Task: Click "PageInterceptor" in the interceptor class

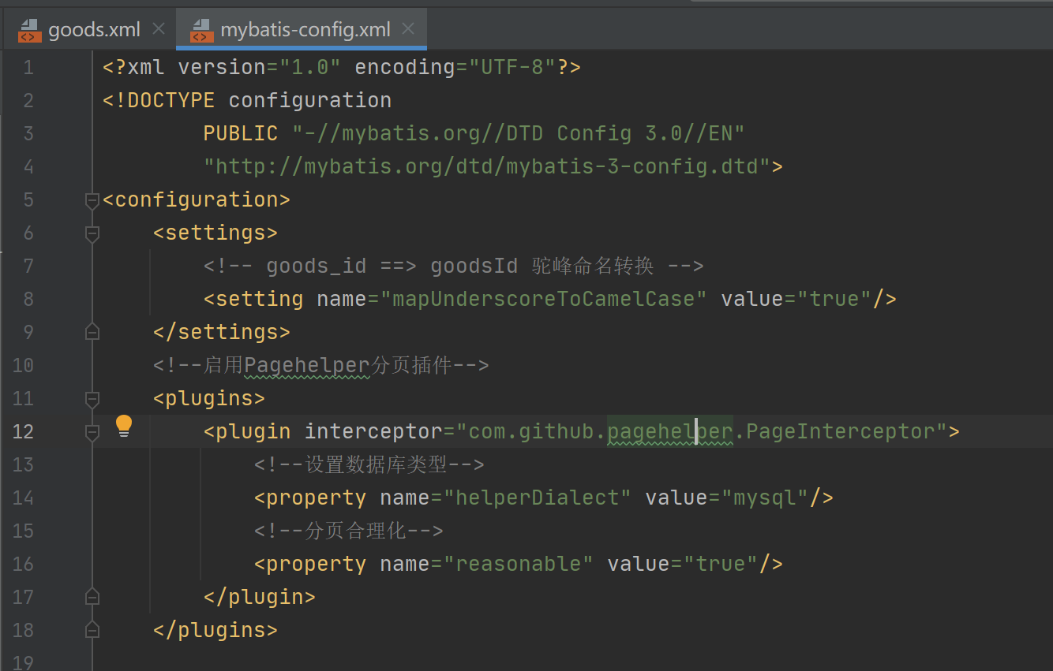Action: (x=840, y=432)
